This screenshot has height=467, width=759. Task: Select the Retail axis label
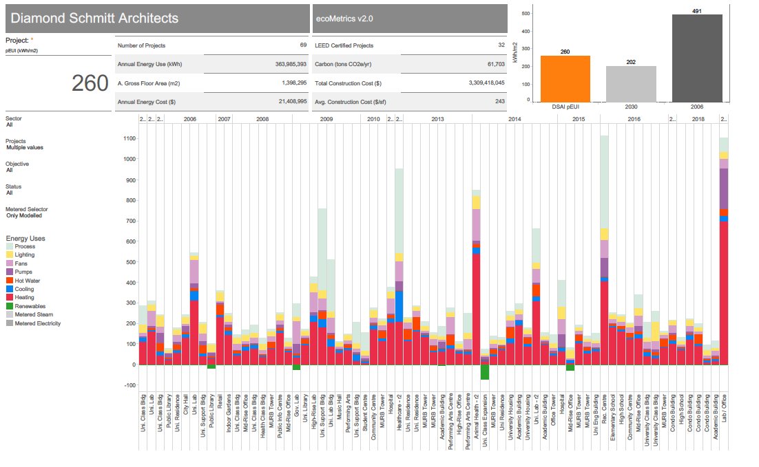coord(220,402)
